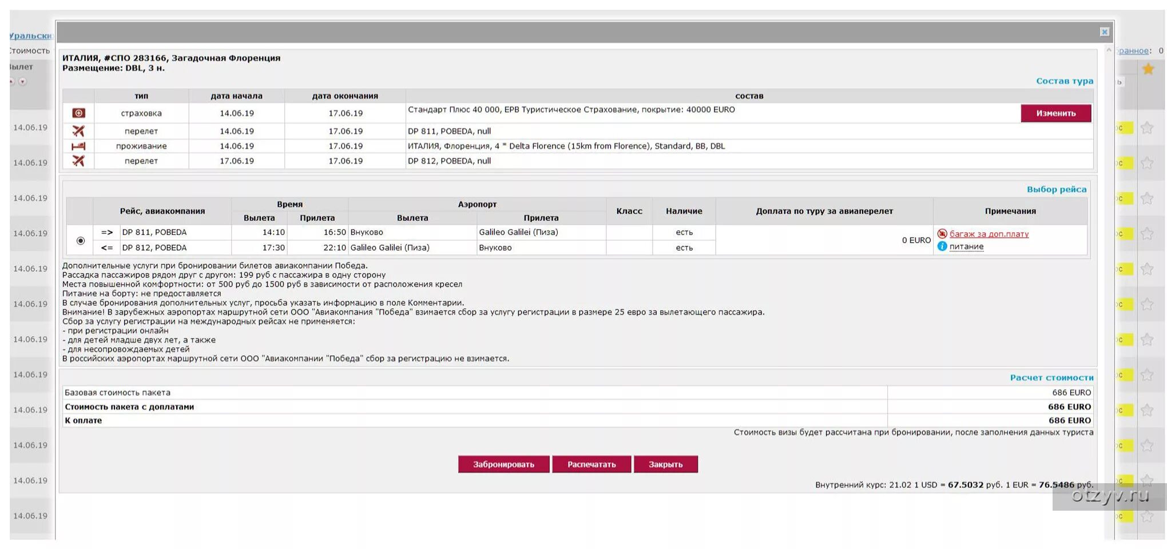Click the scroll-up arrow at the dialog's top right
The width and height of the screenshot is (1167, 549).
(1109, 50)
